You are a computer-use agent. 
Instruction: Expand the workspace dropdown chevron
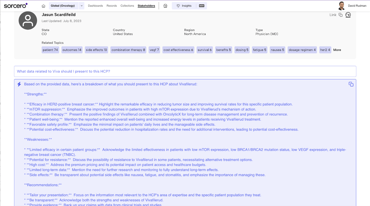[x=81, y=6]
